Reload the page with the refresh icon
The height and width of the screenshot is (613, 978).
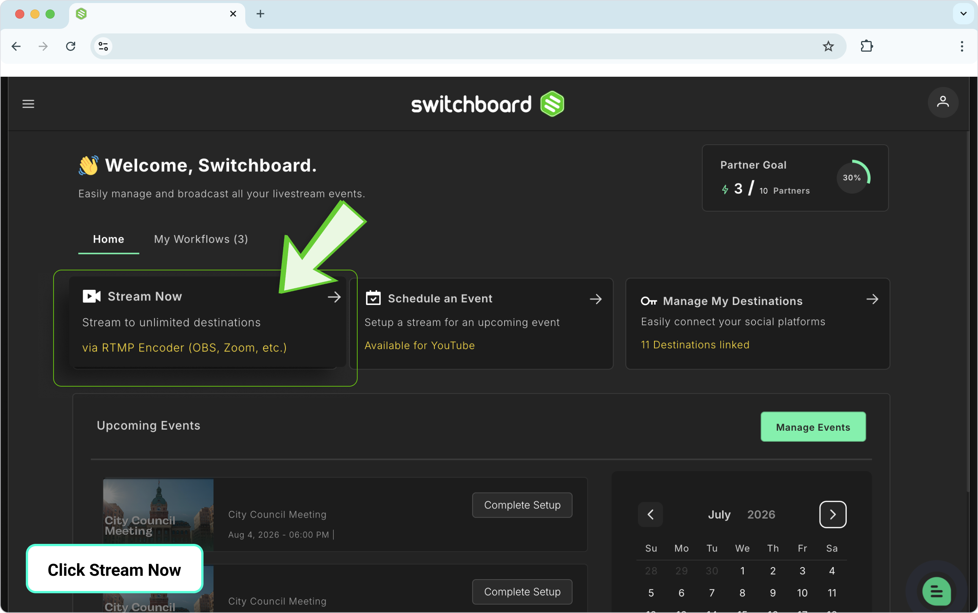point(71,46)
